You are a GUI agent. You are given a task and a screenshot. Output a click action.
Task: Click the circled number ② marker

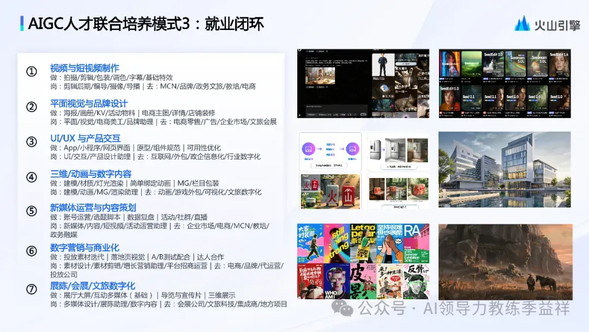(32, 107)
